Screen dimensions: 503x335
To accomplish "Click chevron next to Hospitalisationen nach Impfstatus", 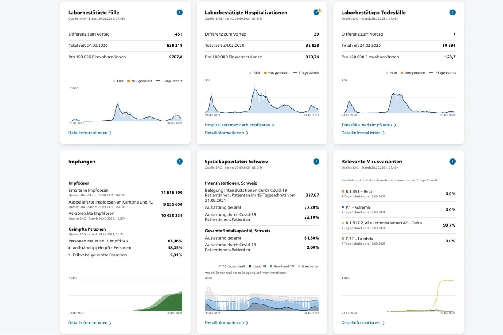I will tap(273, 125).
